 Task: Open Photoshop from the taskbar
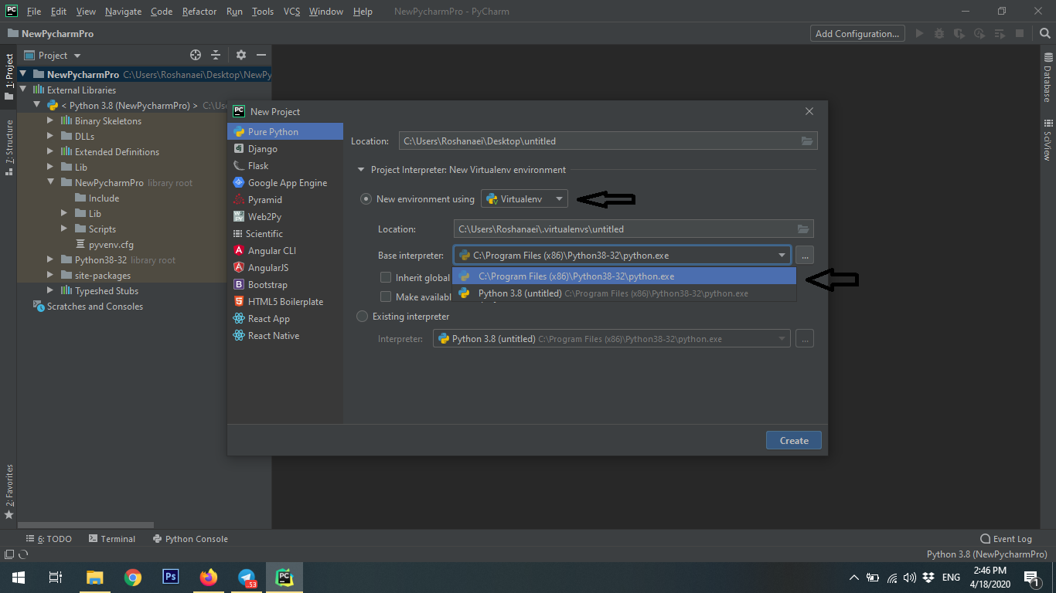tap(171, 577)
